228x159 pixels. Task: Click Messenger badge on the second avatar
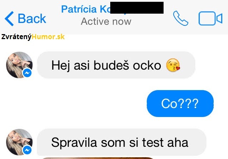coord(27,150)
